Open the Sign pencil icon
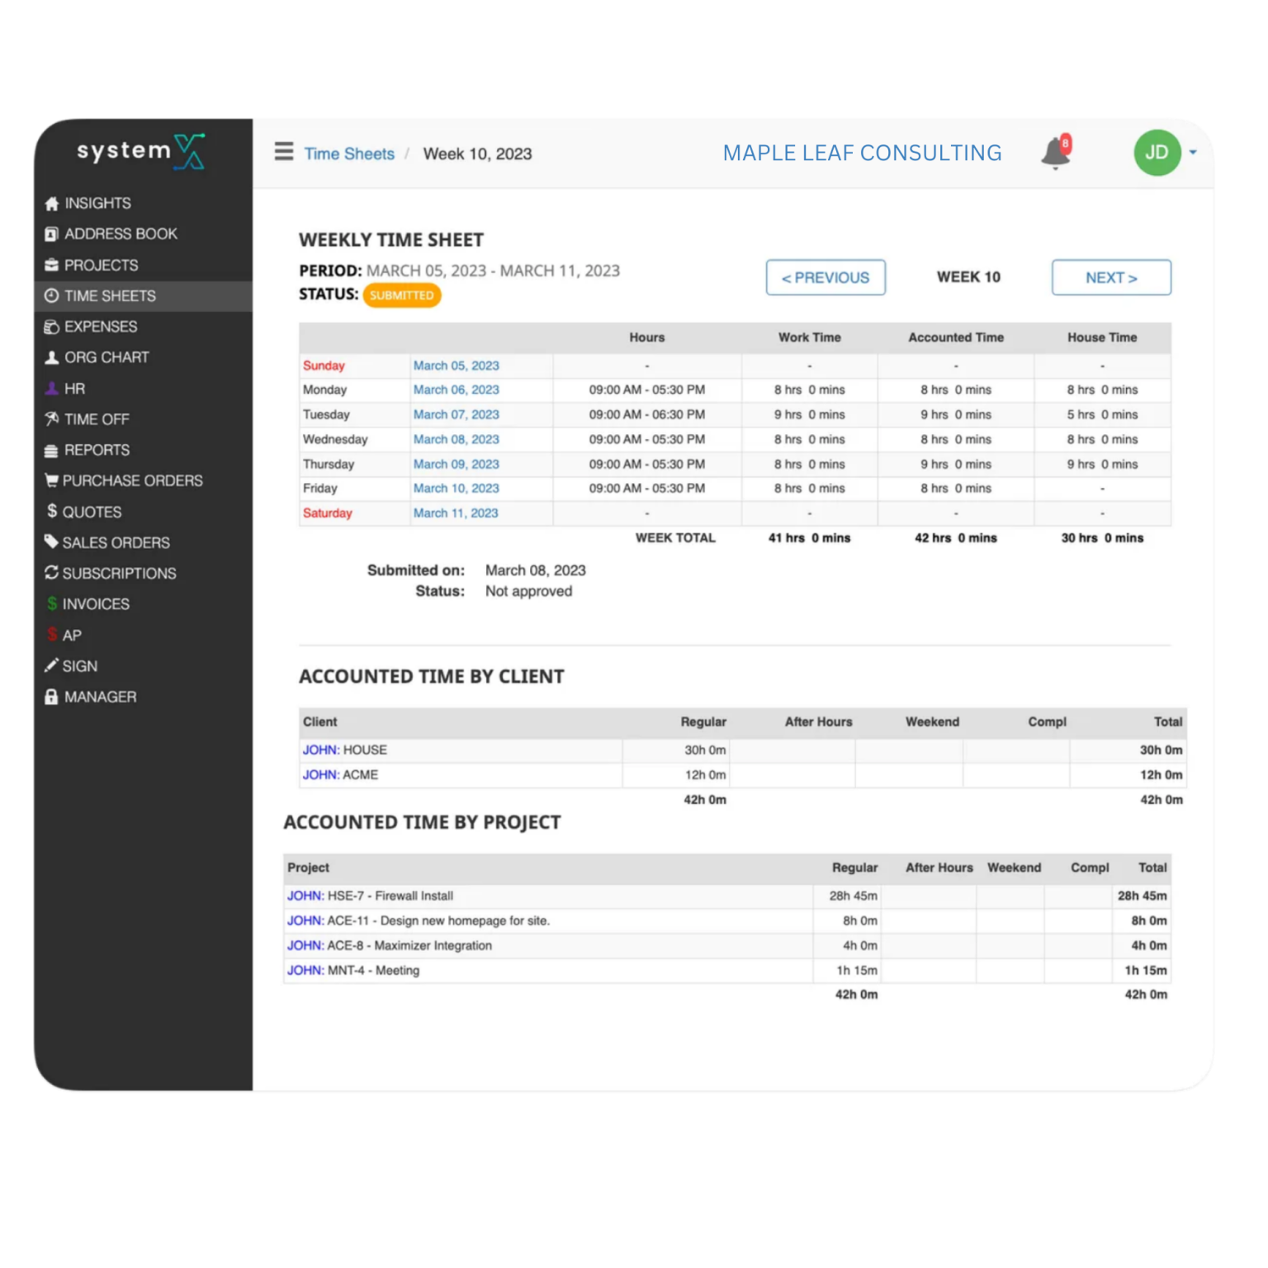This screenshot has width=1268, height=1268. (x=51, y=665)
